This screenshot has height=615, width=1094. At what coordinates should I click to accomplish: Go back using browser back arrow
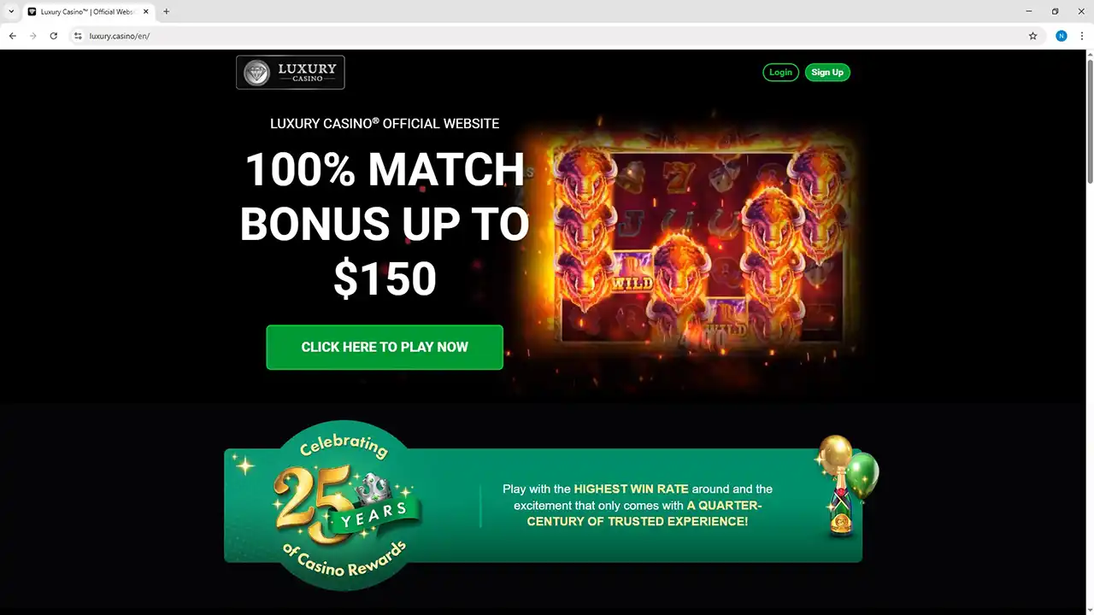click(12, 36)
